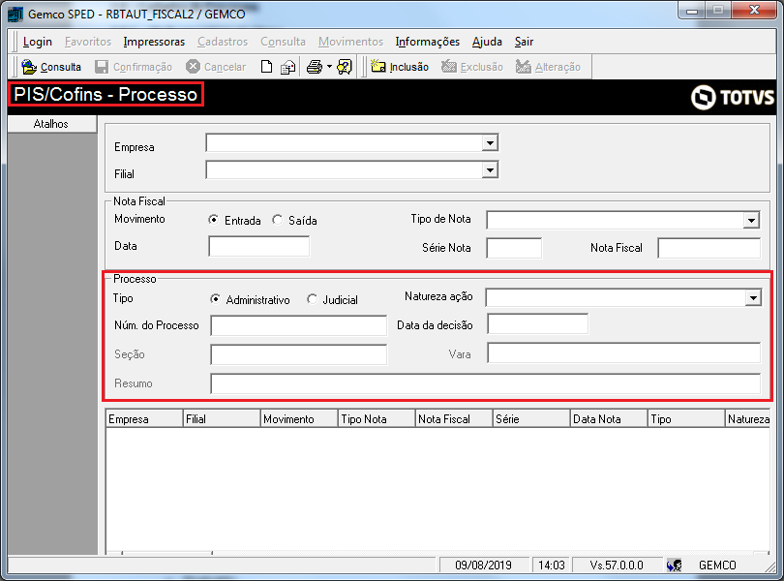This screenshot has height=581, width=784.
Task: Click the Nota Fiscal input field
Action: click(709, 248)
